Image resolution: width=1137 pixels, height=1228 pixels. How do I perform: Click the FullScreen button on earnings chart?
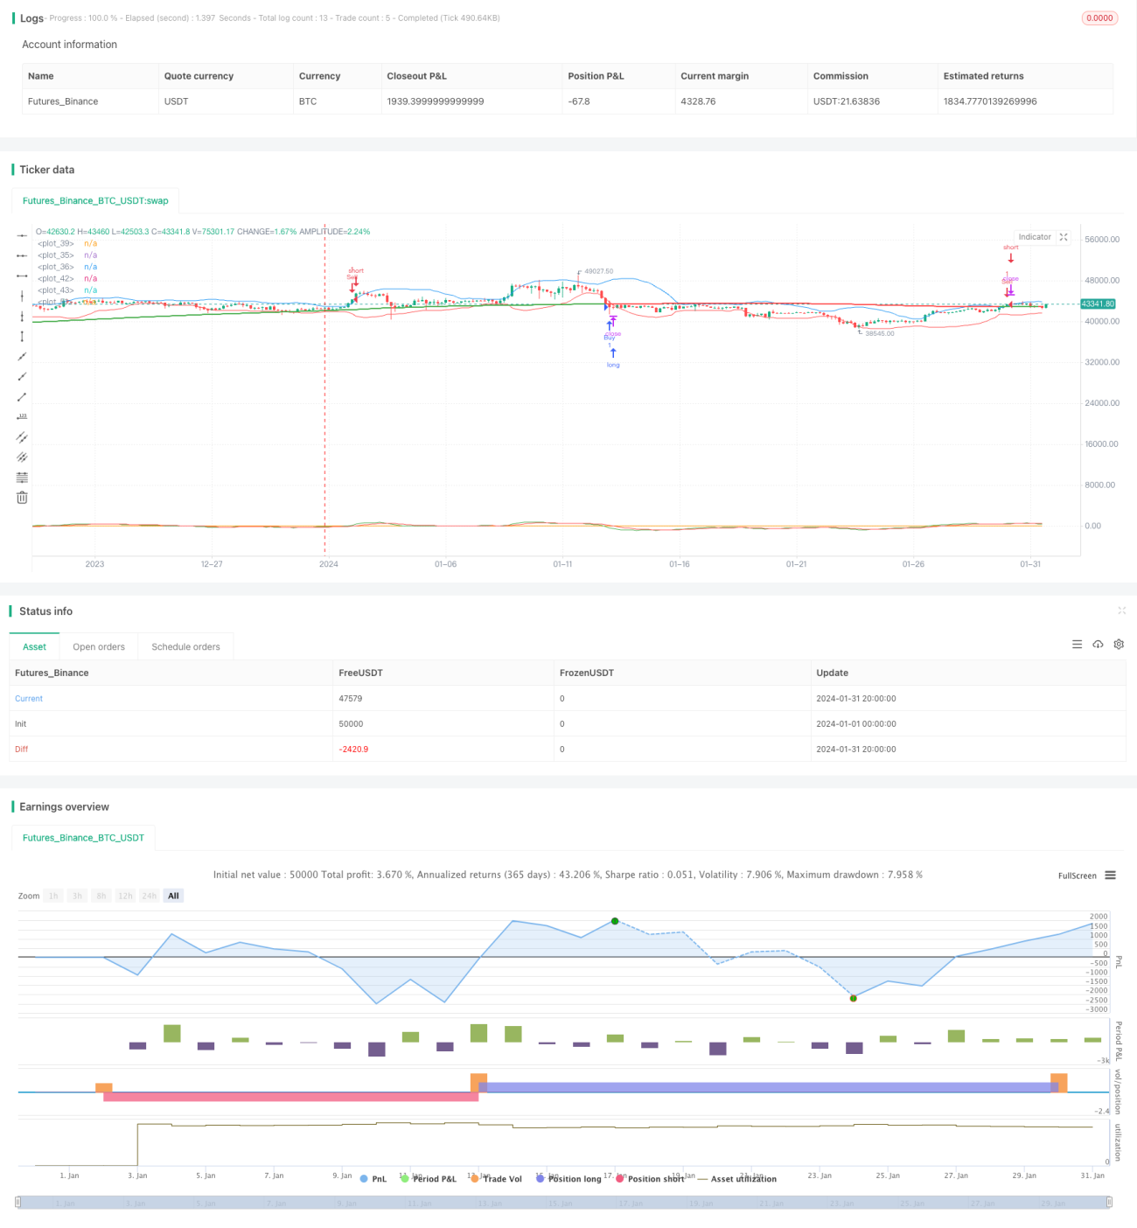(x=1077, y=876)
